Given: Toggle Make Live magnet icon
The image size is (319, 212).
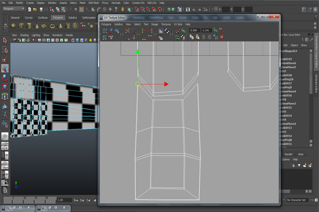Looking at the screenshot, I should 161,9.
